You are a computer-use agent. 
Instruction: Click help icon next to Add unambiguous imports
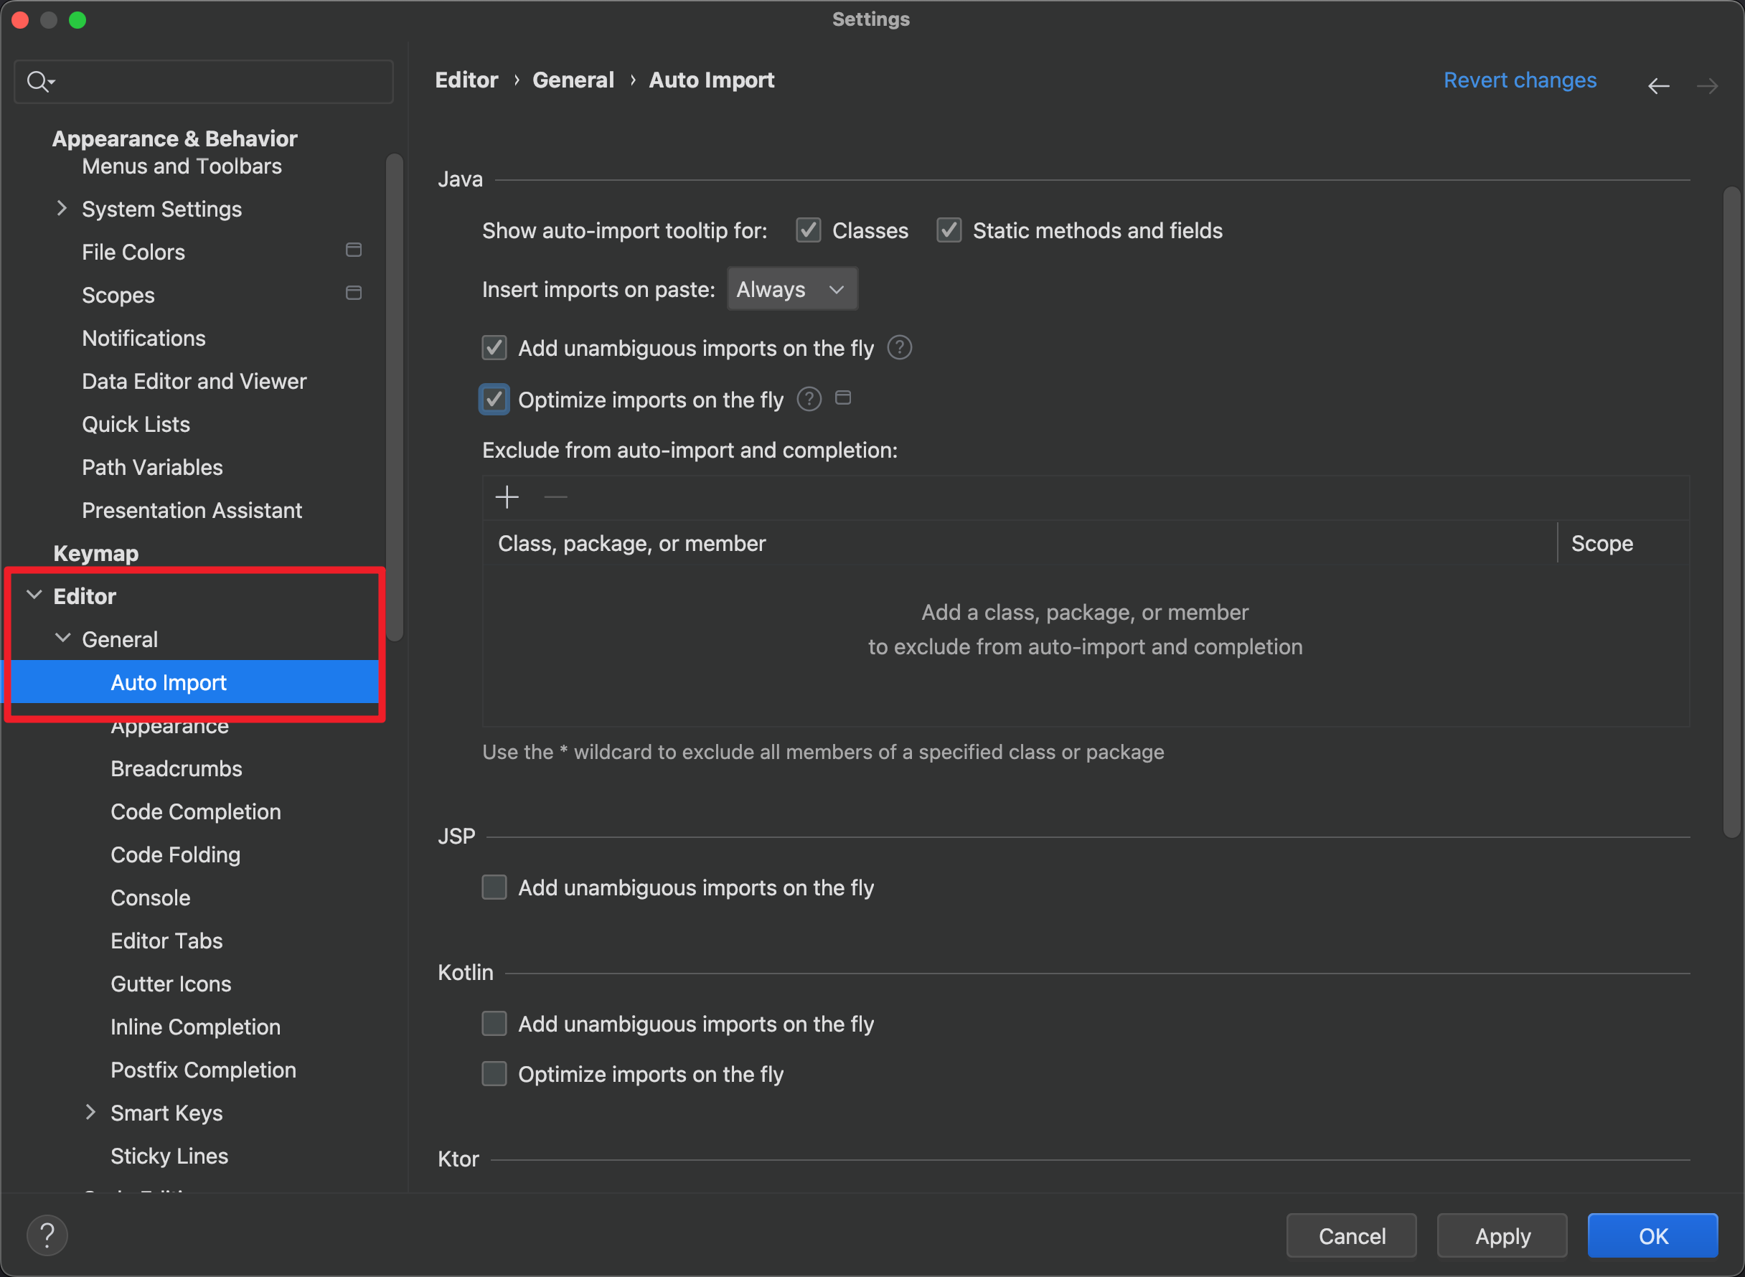pos(899,348)
